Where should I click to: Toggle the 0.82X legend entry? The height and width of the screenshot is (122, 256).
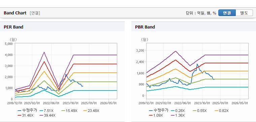pyautogui.click(x=221, y=111)
